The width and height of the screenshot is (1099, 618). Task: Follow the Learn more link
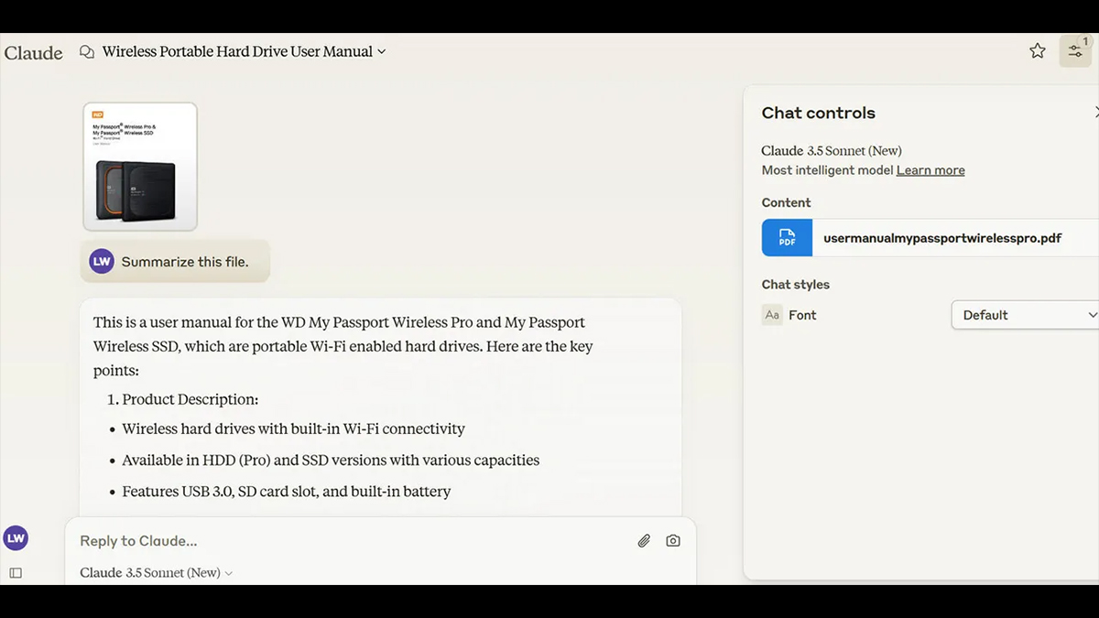pyautogui.click(x=930, y=170)
